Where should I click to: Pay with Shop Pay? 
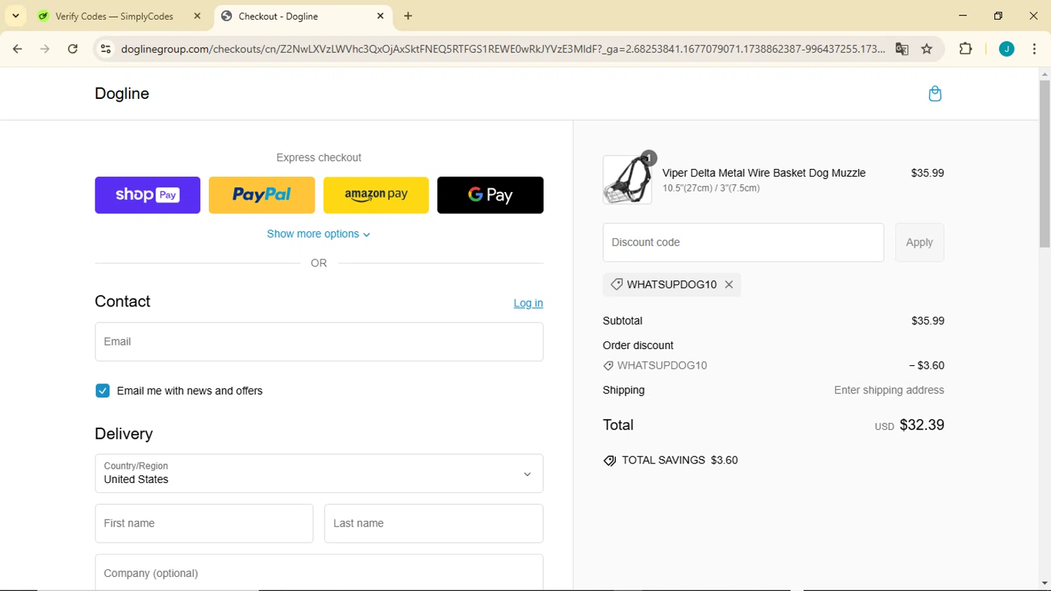(147, 195)
